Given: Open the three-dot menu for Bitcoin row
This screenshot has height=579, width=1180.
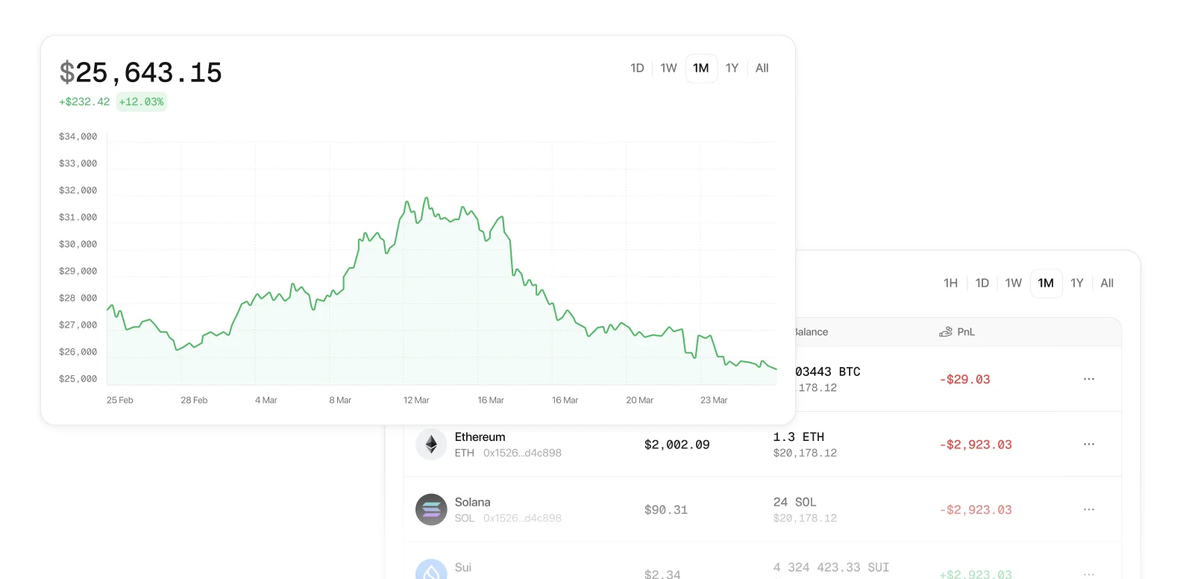Looking at the screenshot, I should pyautogui.click(x=1089, y=379).
